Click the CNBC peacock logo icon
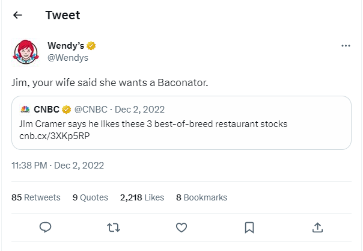 25,110
